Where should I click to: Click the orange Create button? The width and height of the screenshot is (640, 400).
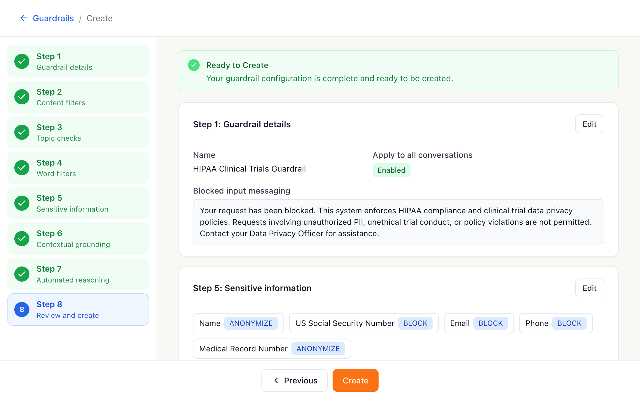pos(355,380)
